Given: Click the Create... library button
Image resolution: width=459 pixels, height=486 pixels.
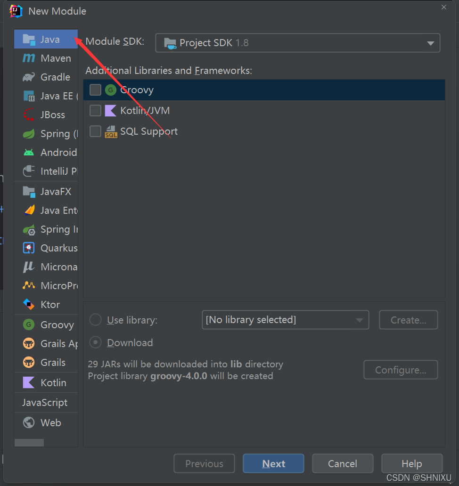Looking at the screenshot, I should click(x=409, y=320).
